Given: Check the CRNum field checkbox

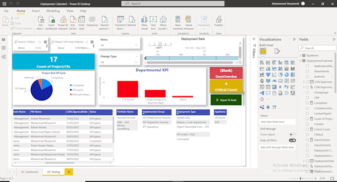Looking at the screenshot, I should click(x=307, y=135).
